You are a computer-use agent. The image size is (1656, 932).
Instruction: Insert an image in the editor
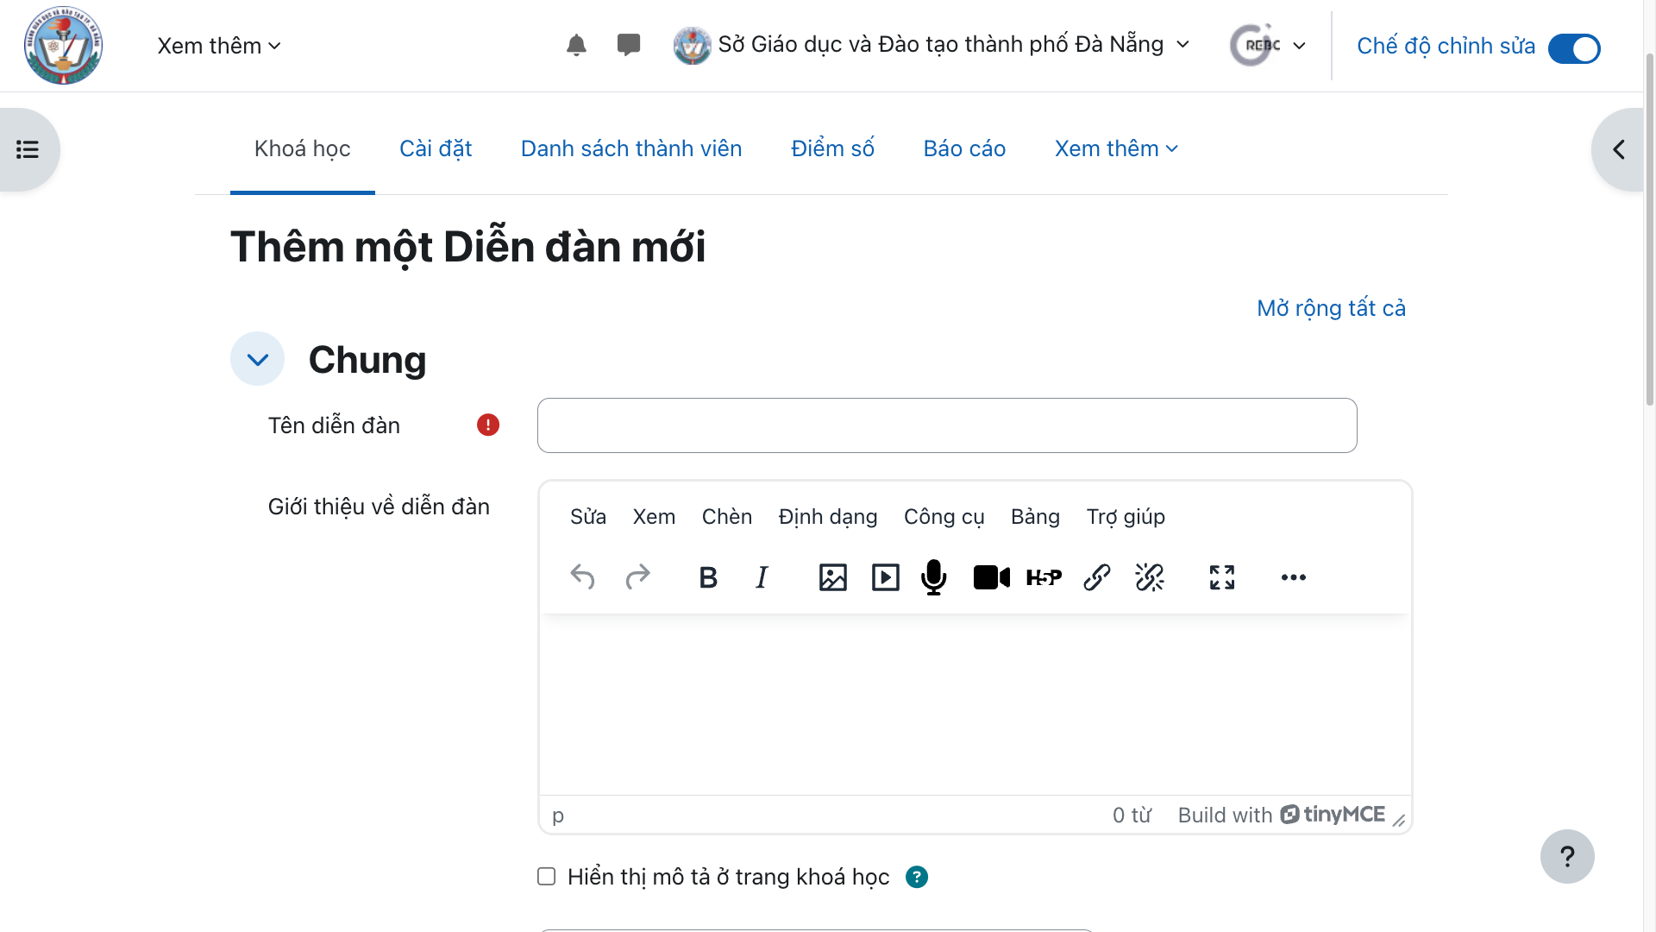click(x=833, y=577)
